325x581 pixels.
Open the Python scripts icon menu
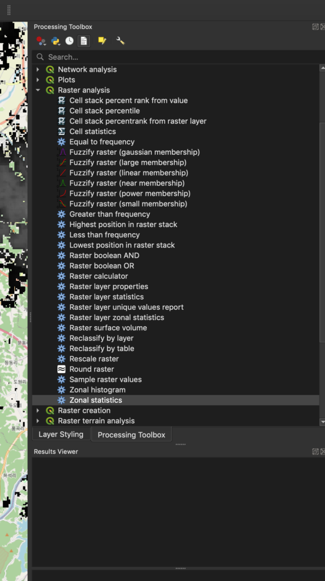[56, 41]
